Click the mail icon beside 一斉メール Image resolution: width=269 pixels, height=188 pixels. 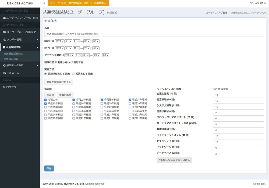click(5, 73)
